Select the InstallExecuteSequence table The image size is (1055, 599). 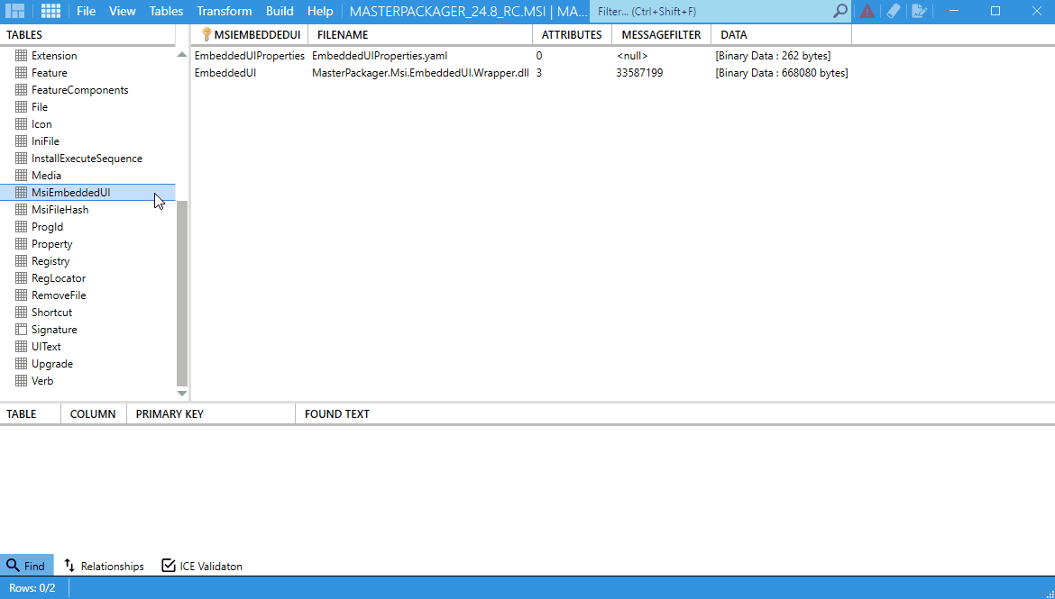coord(87,158)
